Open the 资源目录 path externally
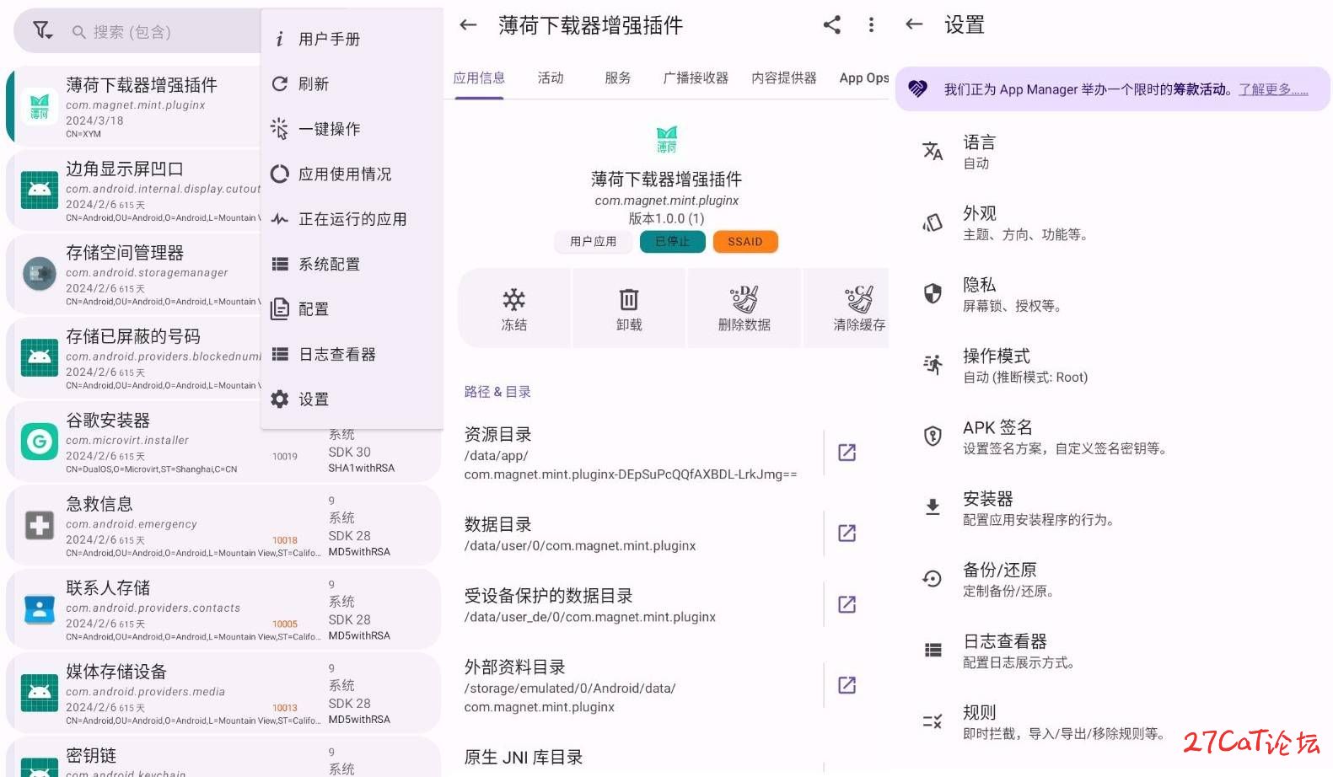This screenshot has width=1333, height=777. 847,453
